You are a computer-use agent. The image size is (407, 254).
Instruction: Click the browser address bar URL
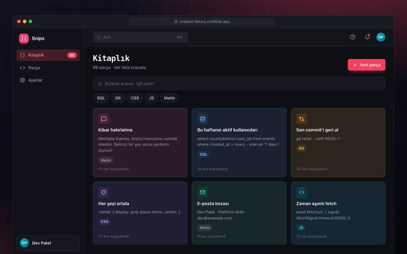coord(202,22)
